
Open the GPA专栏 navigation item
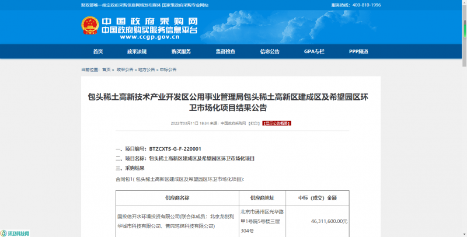(x=314, y=51)
